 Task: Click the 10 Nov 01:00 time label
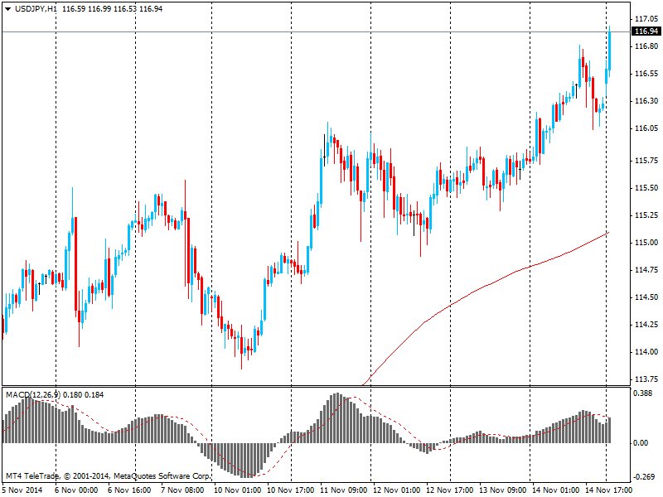click(237, 490)
